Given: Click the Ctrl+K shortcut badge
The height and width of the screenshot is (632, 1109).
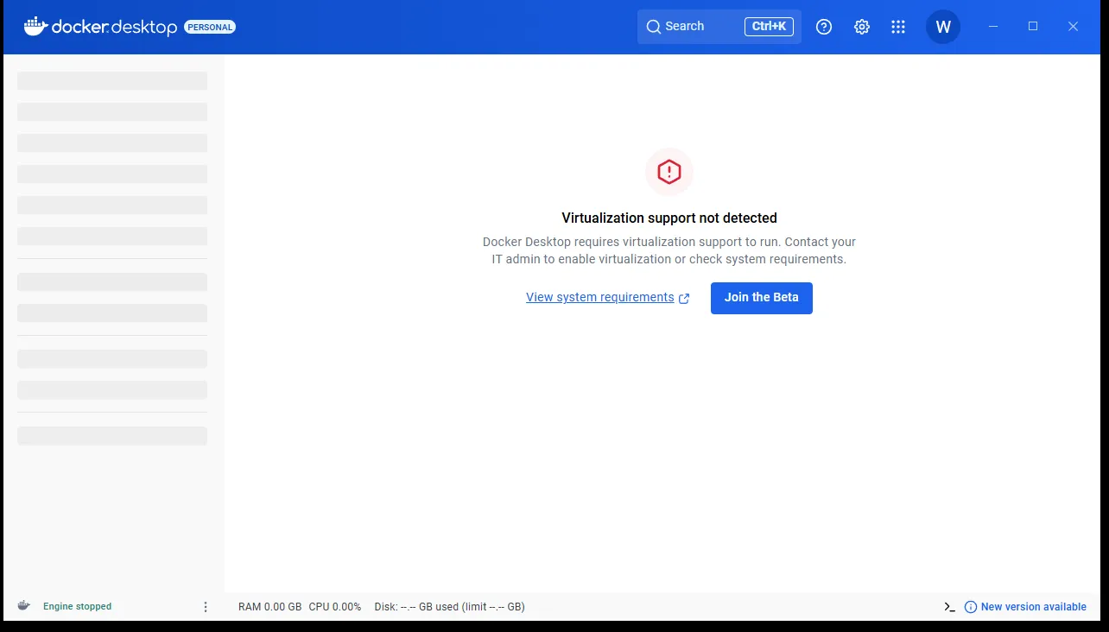Looking at the screenshot, I should click(769, 27).
